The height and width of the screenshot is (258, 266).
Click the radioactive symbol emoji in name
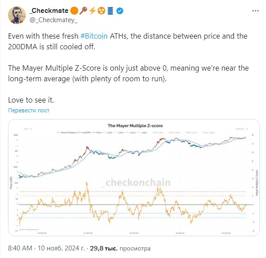pos(101,11)
